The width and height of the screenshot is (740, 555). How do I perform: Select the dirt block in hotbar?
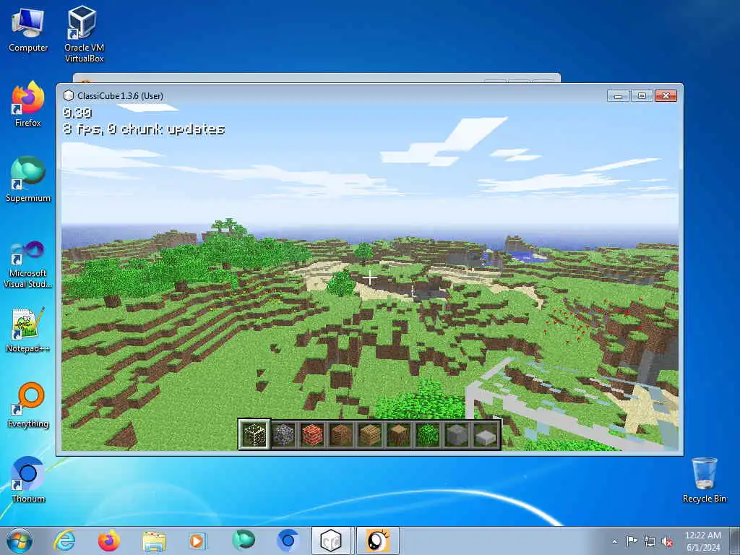point(341,434)
